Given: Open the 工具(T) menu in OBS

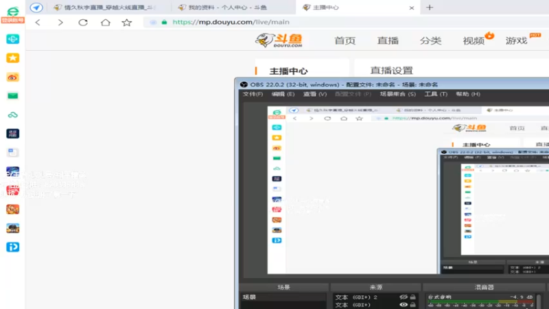Looking at the screenshot, I should click(x=436, y=94).
